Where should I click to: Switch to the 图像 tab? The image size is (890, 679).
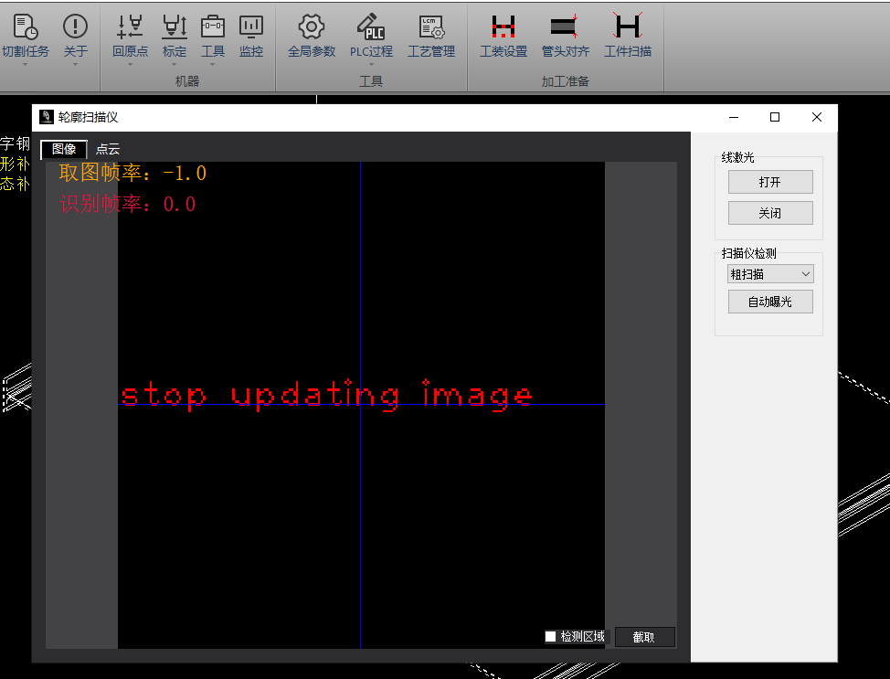pyautogui.click(x=64, y=149)
